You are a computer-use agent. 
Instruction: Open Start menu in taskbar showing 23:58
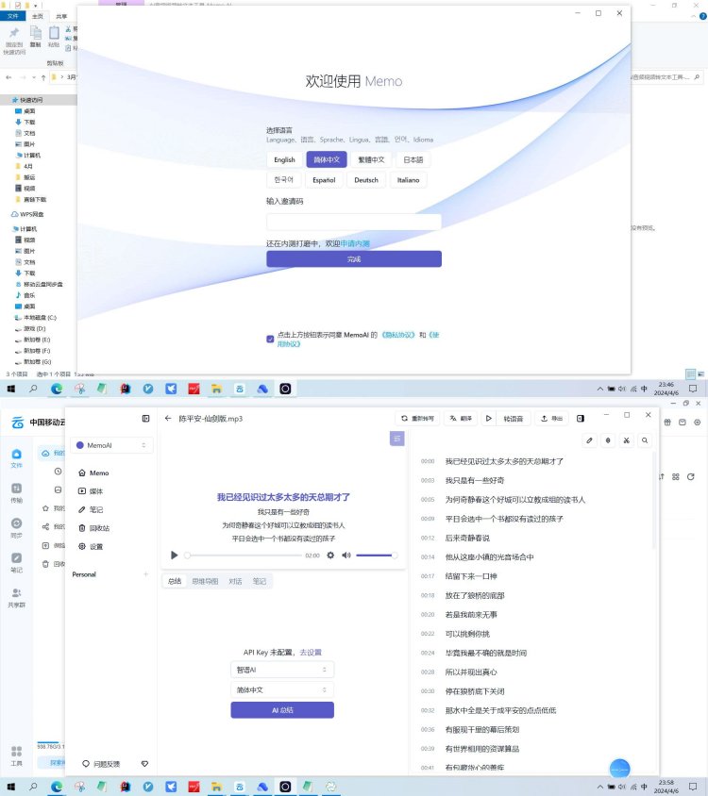click(x=11, y=787)
